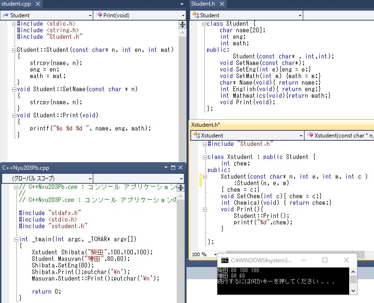The width and height of the screenshot is (374, 303).
Task: Open the C++Nyu203Pb.cpp window position menu
Action: pyautogui.click(x=166, y=167)
